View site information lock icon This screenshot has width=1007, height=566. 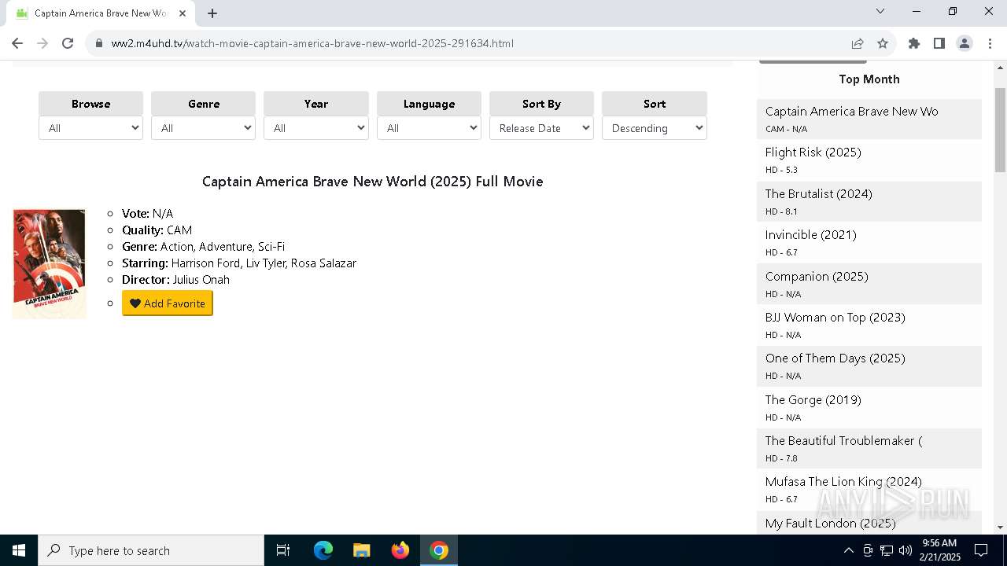coord(99,43)
